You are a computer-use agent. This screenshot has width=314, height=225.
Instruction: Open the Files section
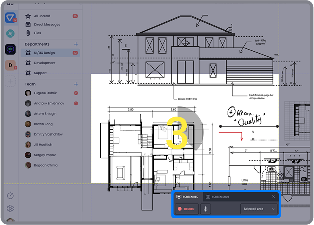37,33
